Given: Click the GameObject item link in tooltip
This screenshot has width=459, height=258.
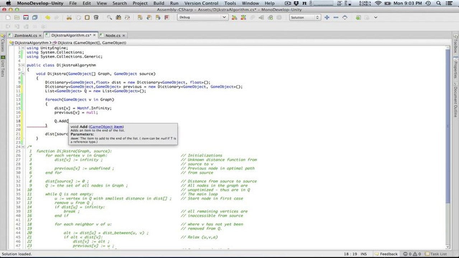Looking at the screenshot, I should [x=107, y=127].
